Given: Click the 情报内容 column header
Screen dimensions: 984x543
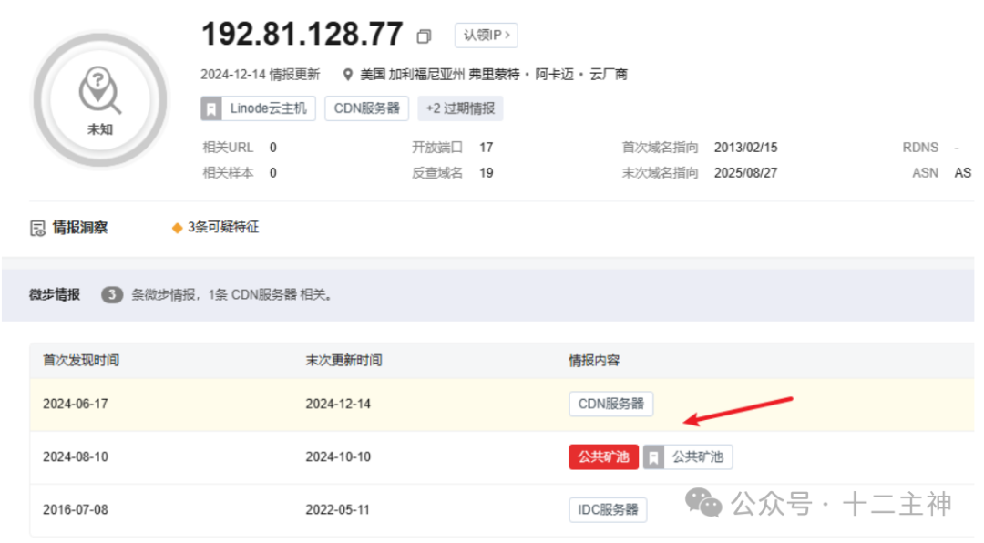Looking at the screenshot, I should (594, 361).
